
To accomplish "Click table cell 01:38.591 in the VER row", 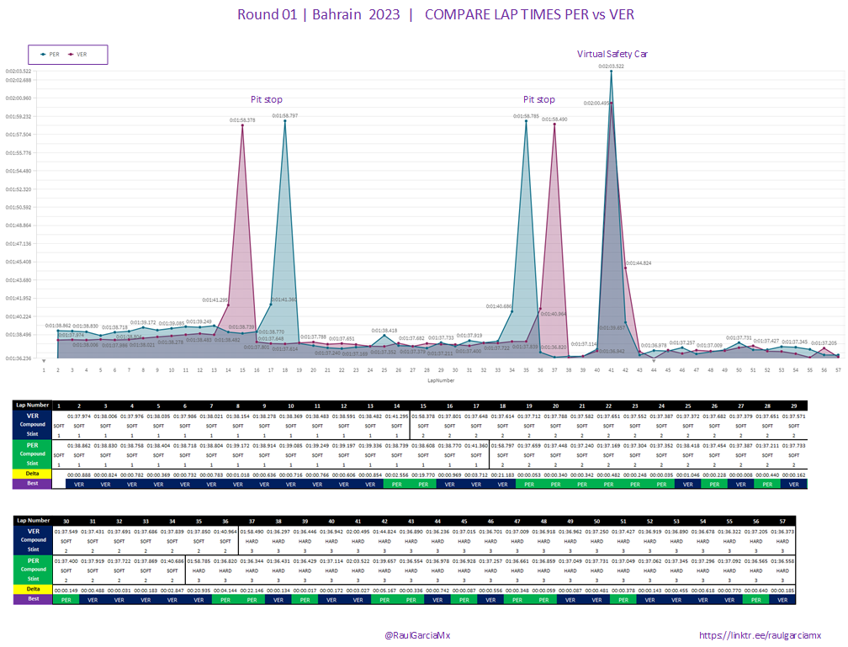I will 344,416.
